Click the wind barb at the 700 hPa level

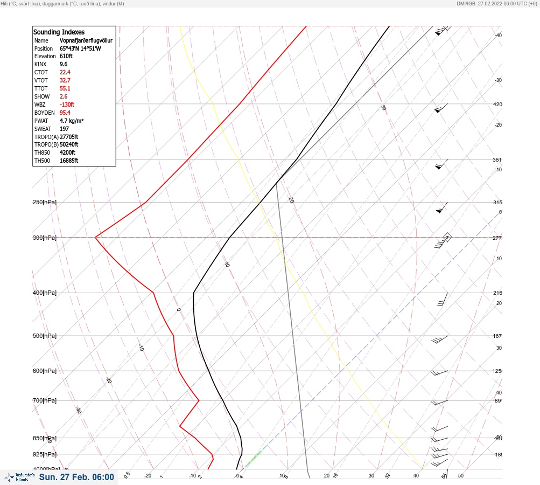click(x=439, y=403)
